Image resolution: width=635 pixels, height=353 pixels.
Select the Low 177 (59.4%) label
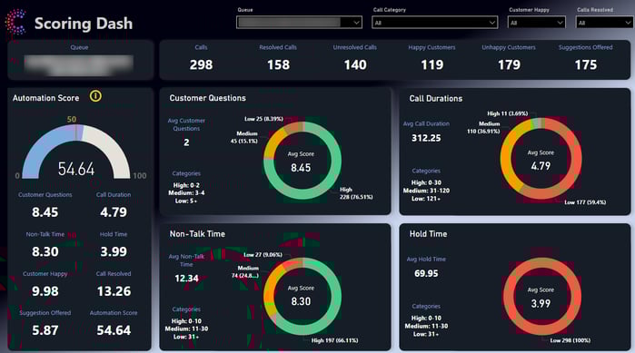(585, 202)
